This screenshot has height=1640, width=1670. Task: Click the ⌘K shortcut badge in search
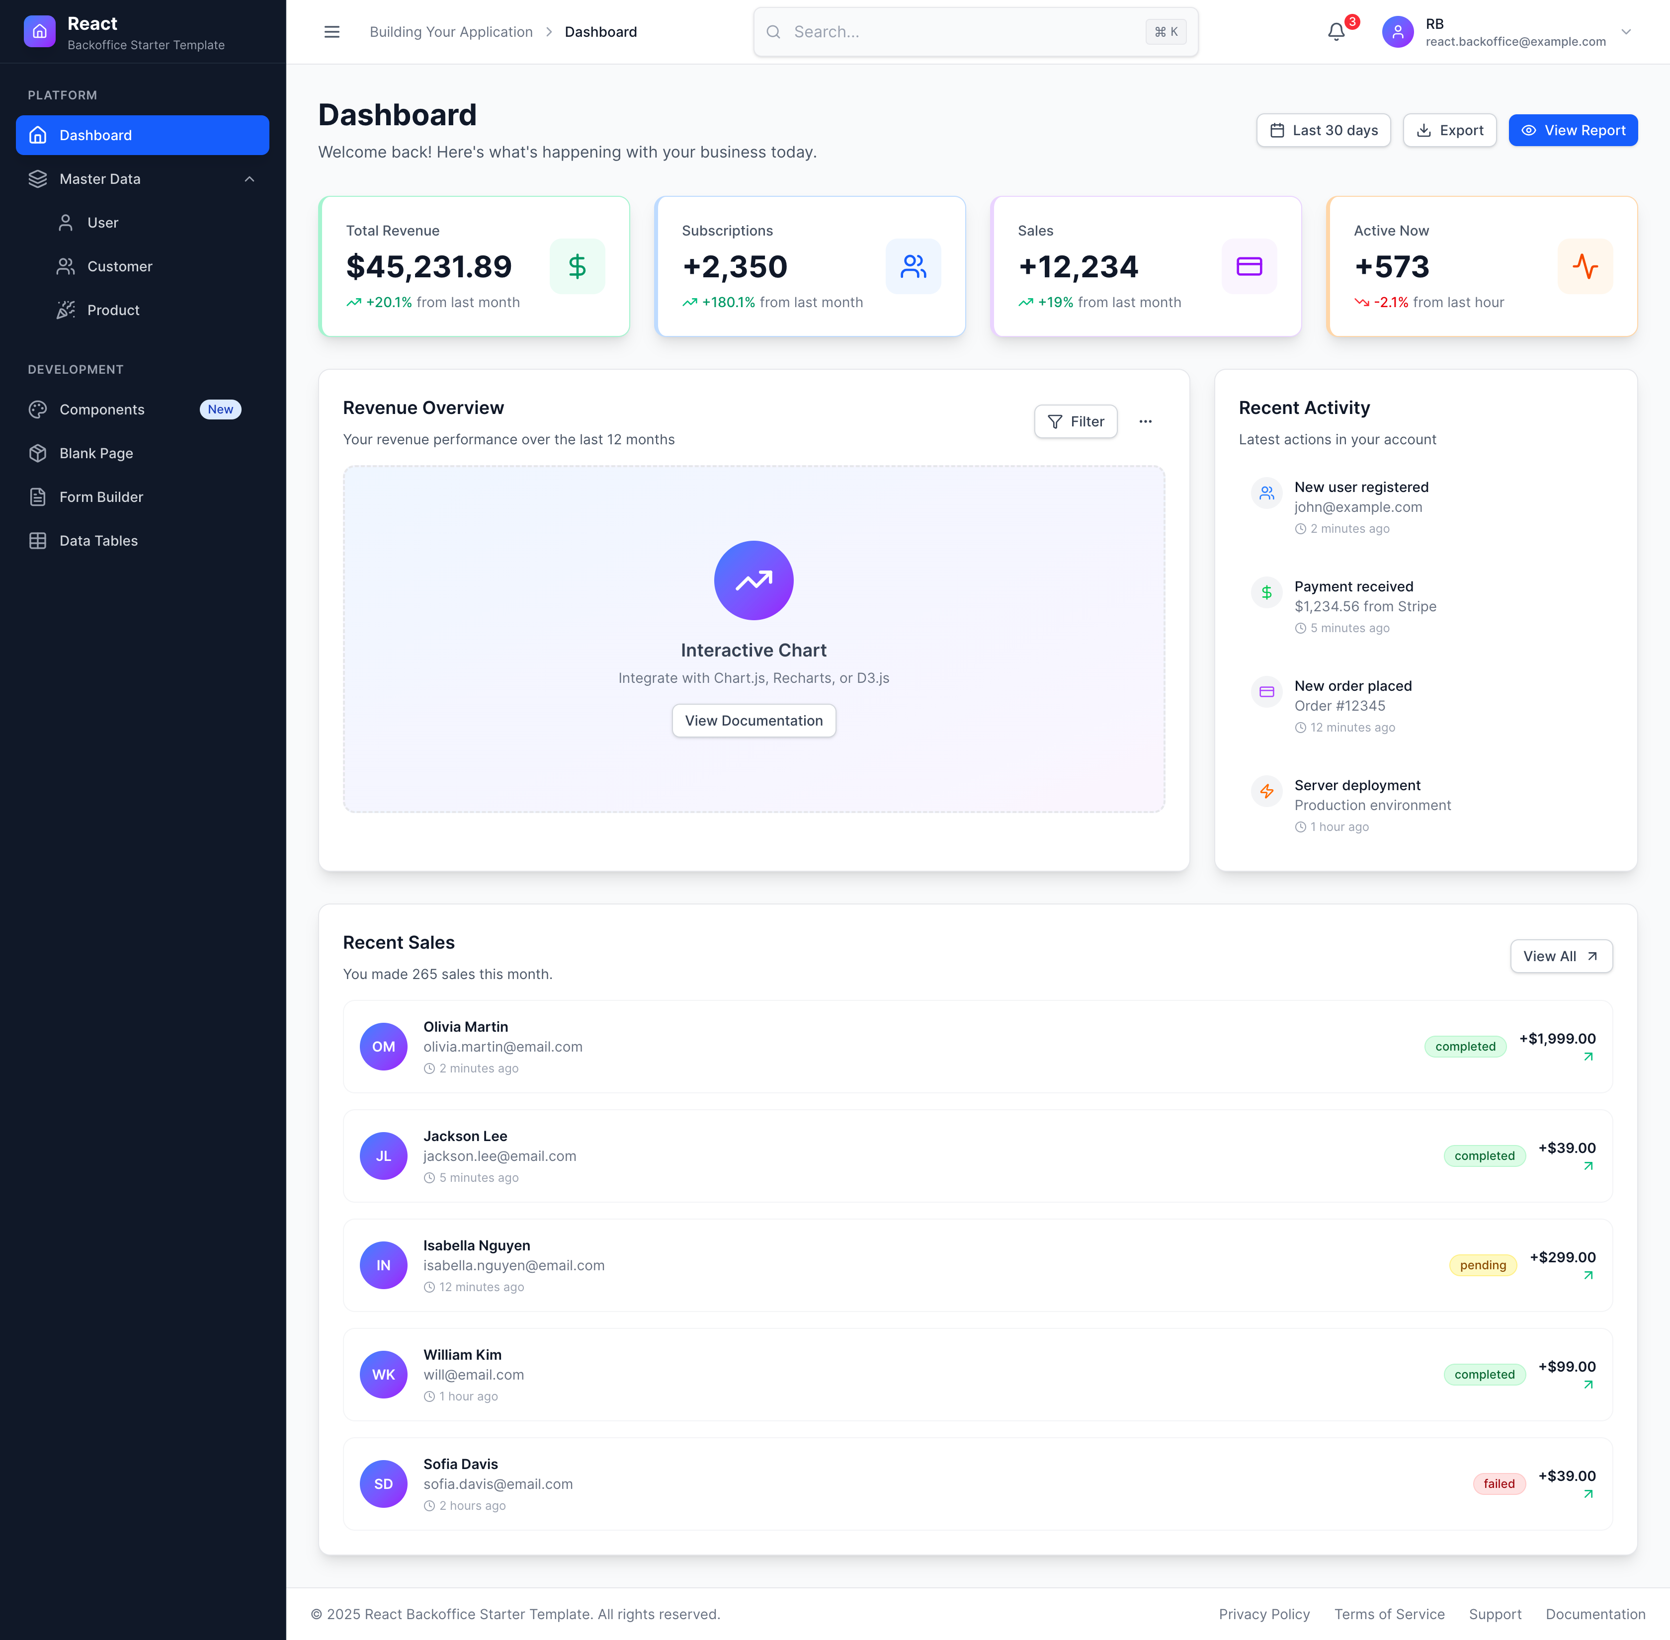[1166, 32]
